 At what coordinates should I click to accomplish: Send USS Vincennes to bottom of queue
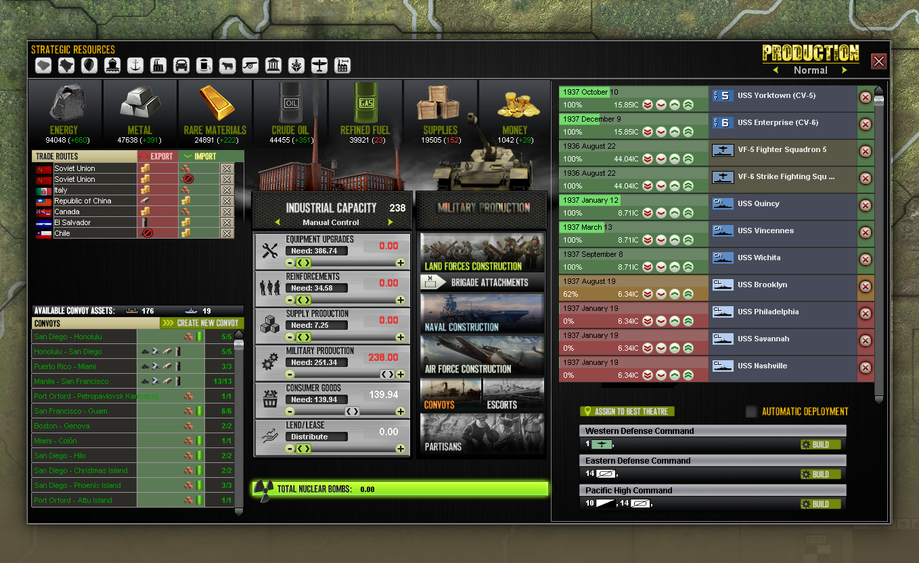[648, 240]
